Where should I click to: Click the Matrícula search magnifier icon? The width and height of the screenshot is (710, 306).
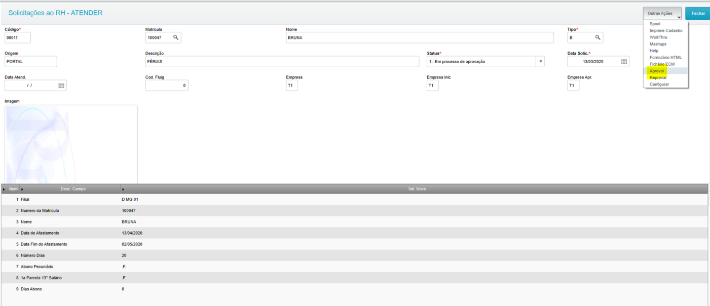click(x=175, y=37)
